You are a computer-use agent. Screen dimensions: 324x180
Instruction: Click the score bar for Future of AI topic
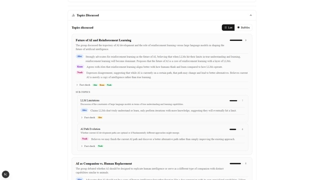point(236,40)
